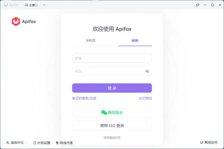224x149 pixels.
Task: Open the 忘记密码 link
Action: [145, 98]
